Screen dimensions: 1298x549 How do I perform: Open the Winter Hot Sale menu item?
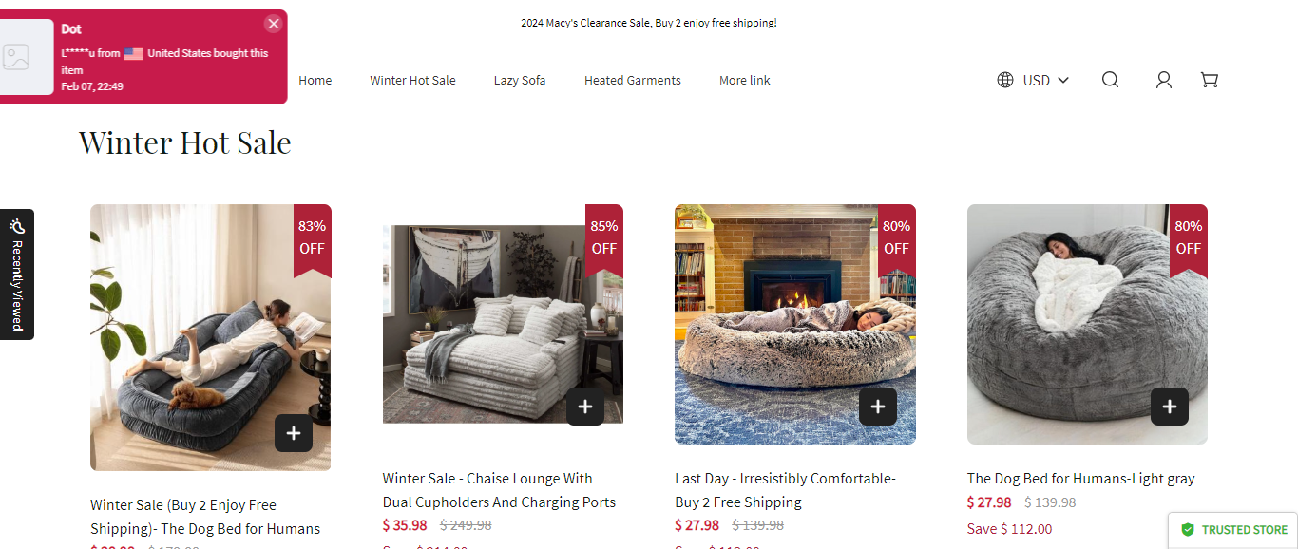412,80
